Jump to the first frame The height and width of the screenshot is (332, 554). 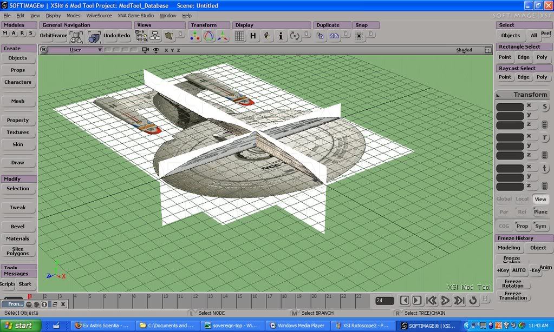[x=432, y=300]
